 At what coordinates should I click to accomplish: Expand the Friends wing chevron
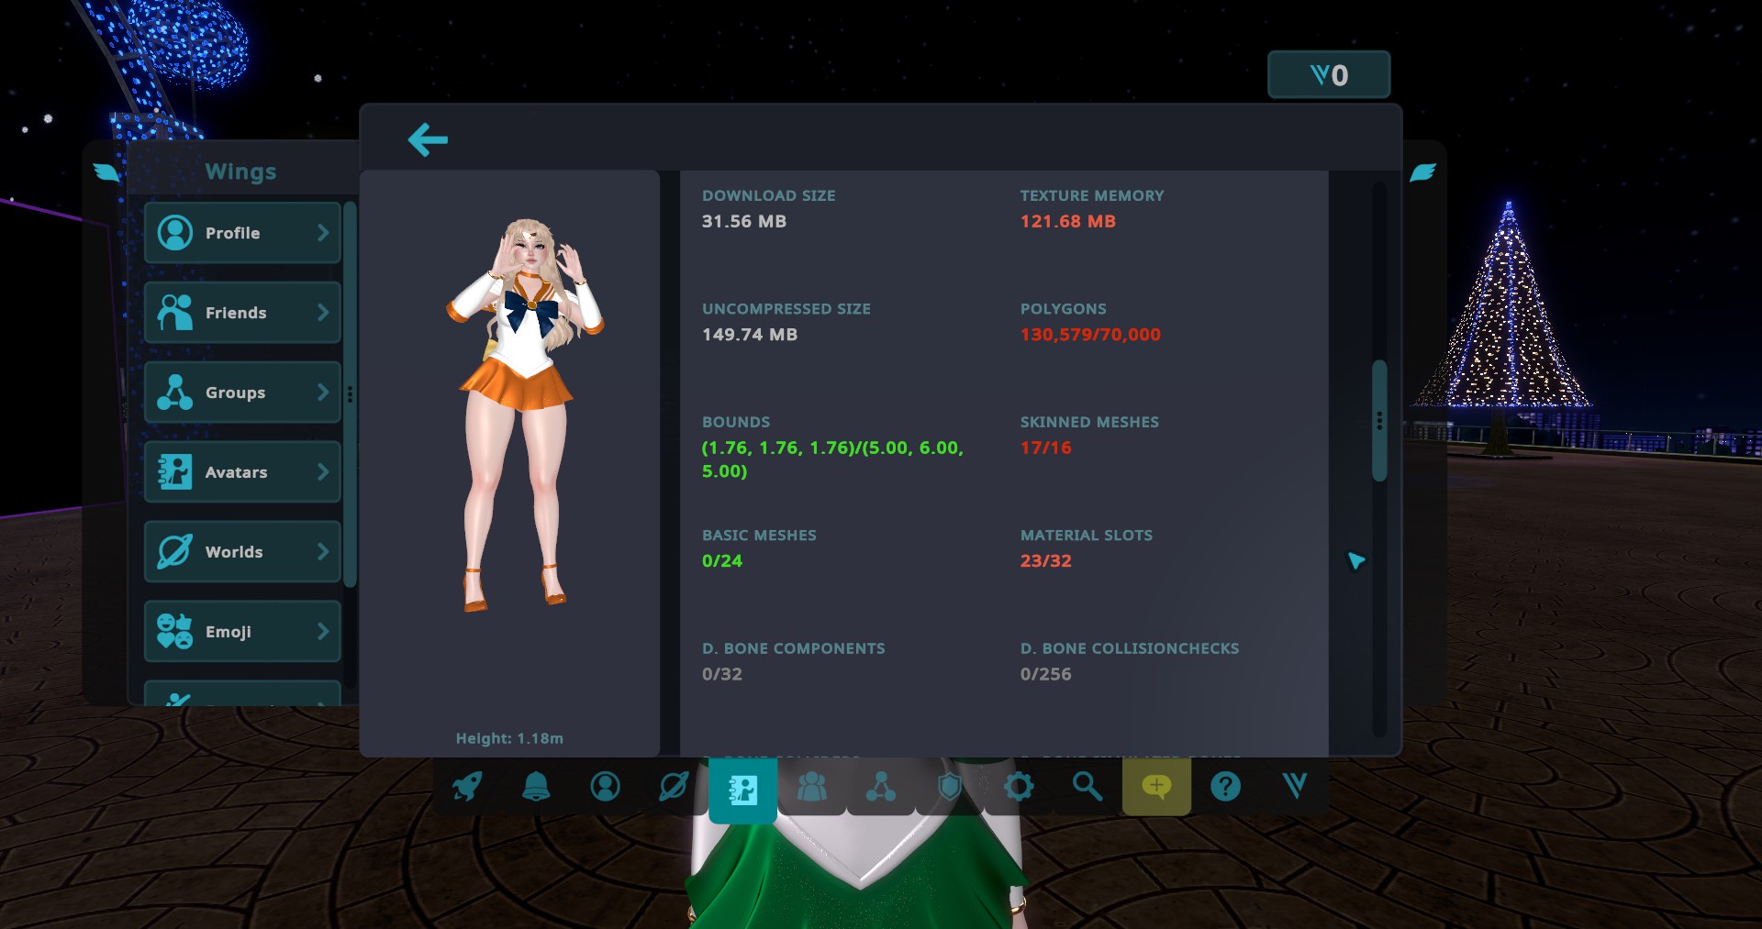coord(323,313)
